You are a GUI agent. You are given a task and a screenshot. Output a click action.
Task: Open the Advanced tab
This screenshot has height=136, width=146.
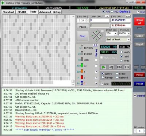(x=45, y=12)
